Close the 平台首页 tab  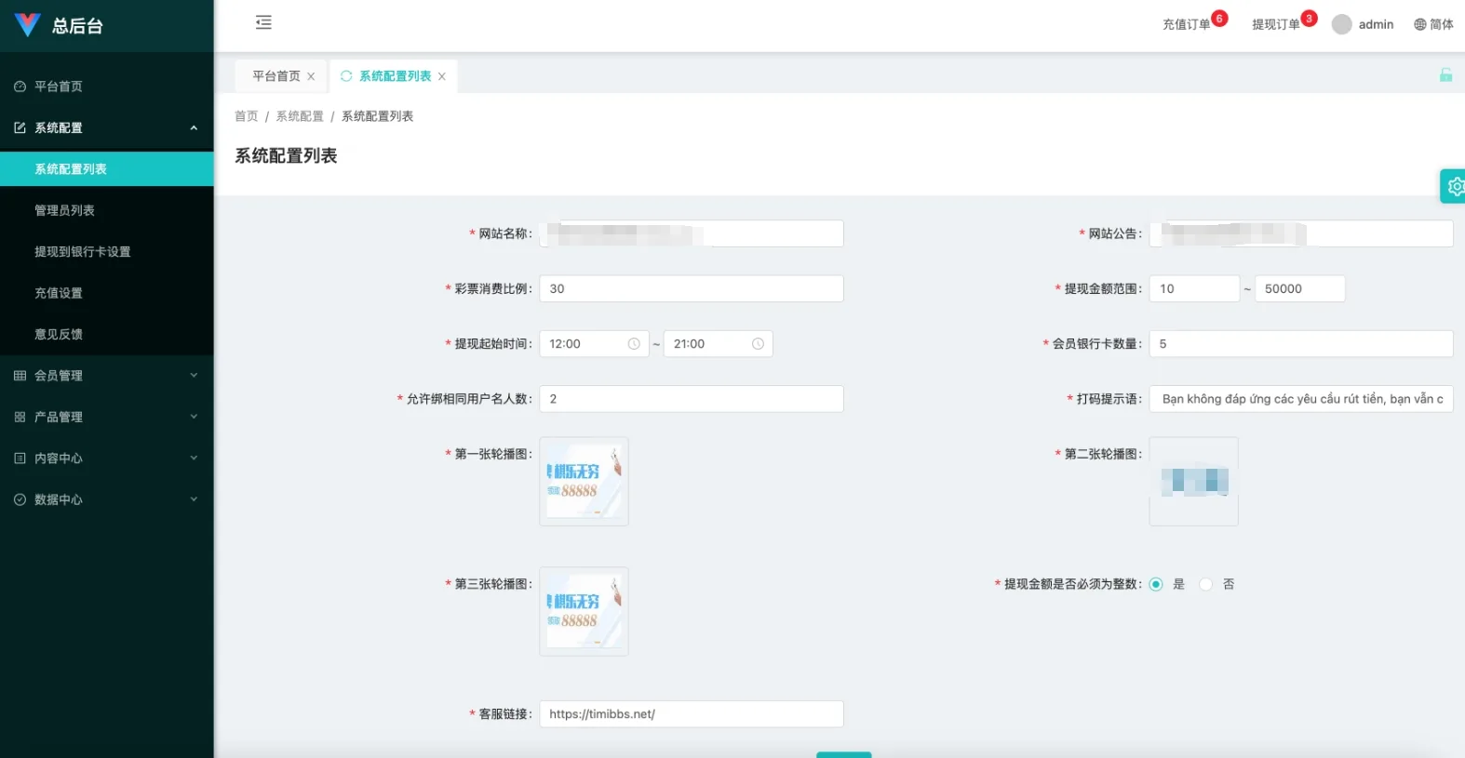pos(311,76)
